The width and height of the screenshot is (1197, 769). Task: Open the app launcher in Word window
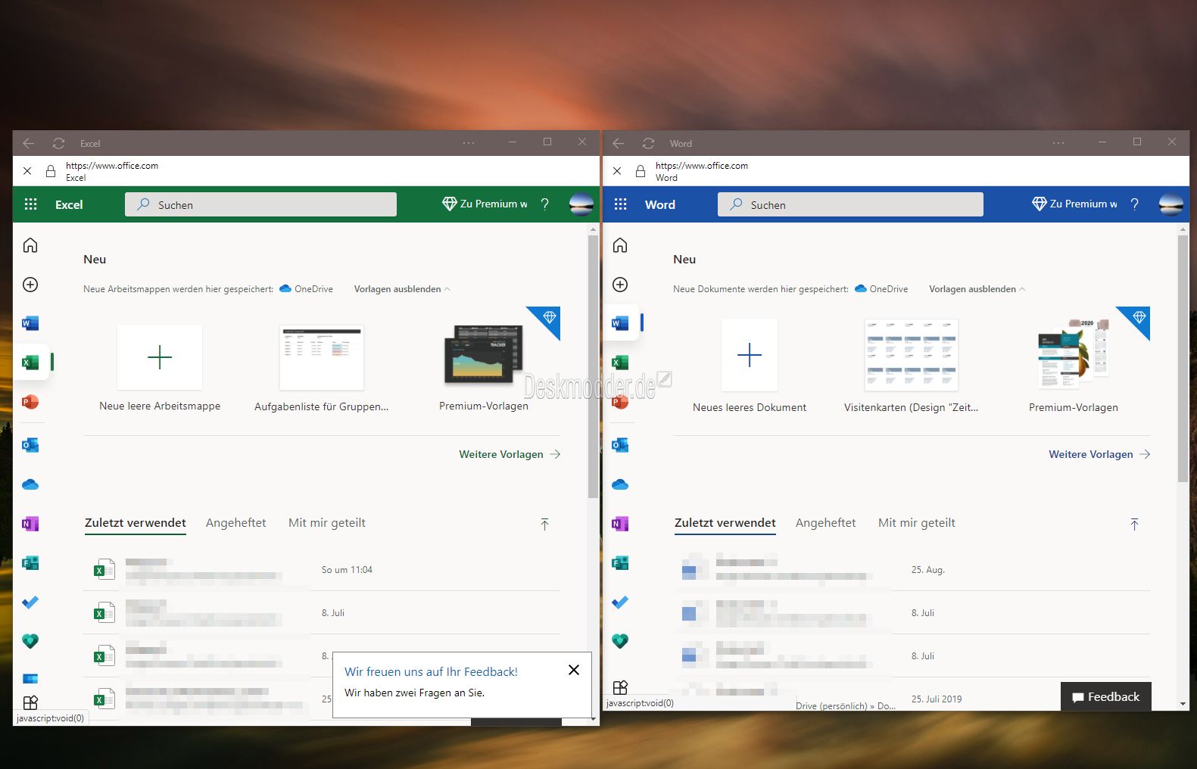point(620,204)
